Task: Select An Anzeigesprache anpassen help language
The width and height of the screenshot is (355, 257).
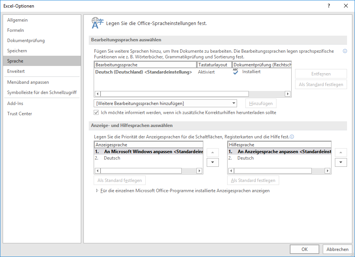Action: pos(280,152)
